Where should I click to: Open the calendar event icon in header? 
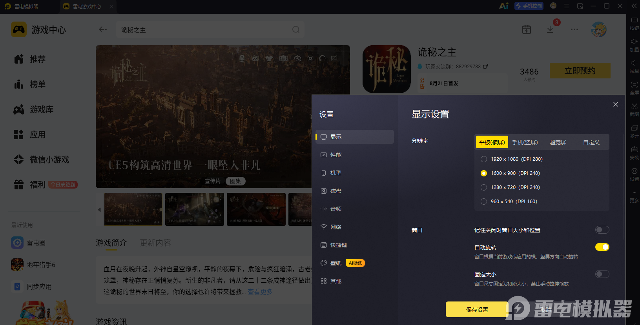527,29
